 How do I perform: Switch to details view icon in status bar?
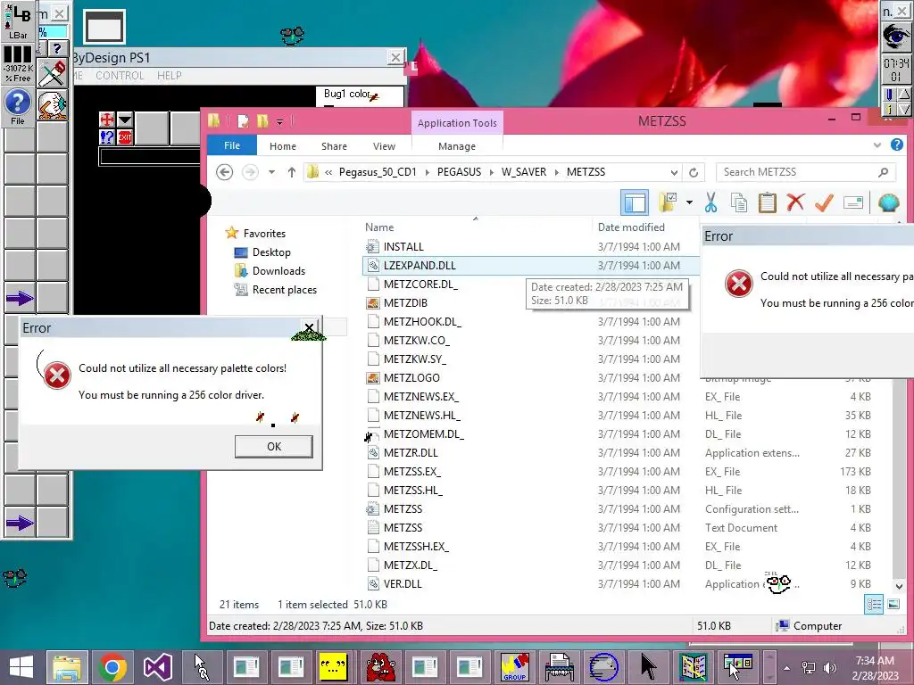tap(874, 605)
